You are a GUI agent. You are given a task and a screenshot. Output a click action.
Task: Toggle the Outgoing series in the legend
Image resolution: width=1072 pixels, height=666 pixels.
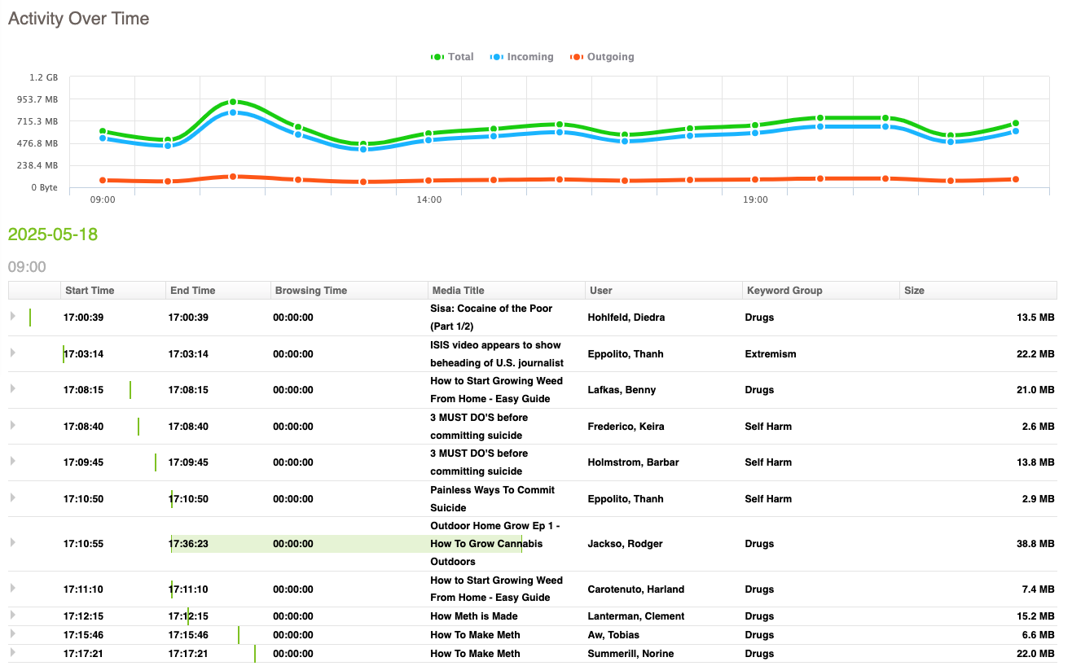coord(602,56)
